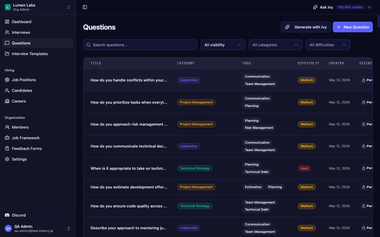
Task: Open question 'How do you prioritize tasks when everyt...'
Action: [x=129, y=102]
